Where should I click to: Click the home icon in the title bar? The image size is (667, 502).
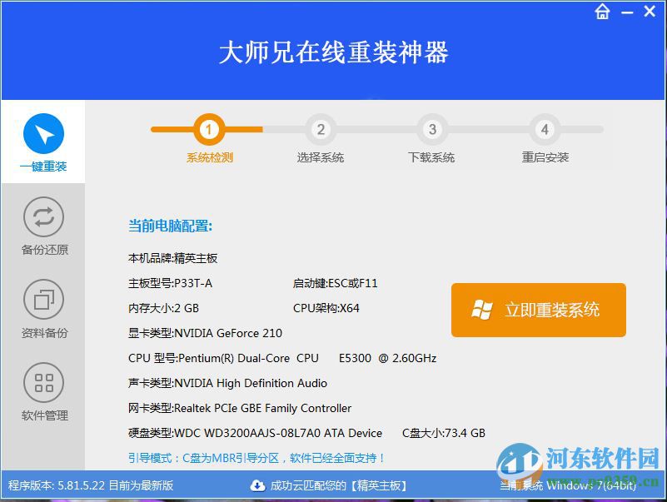point(602,12)
